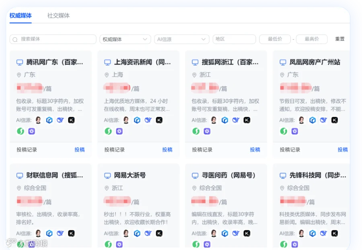Click the DeepSeek whale icon on 网易大浙号 card
362x250 pixels.
pyautogui.click(x=148, y=233)
